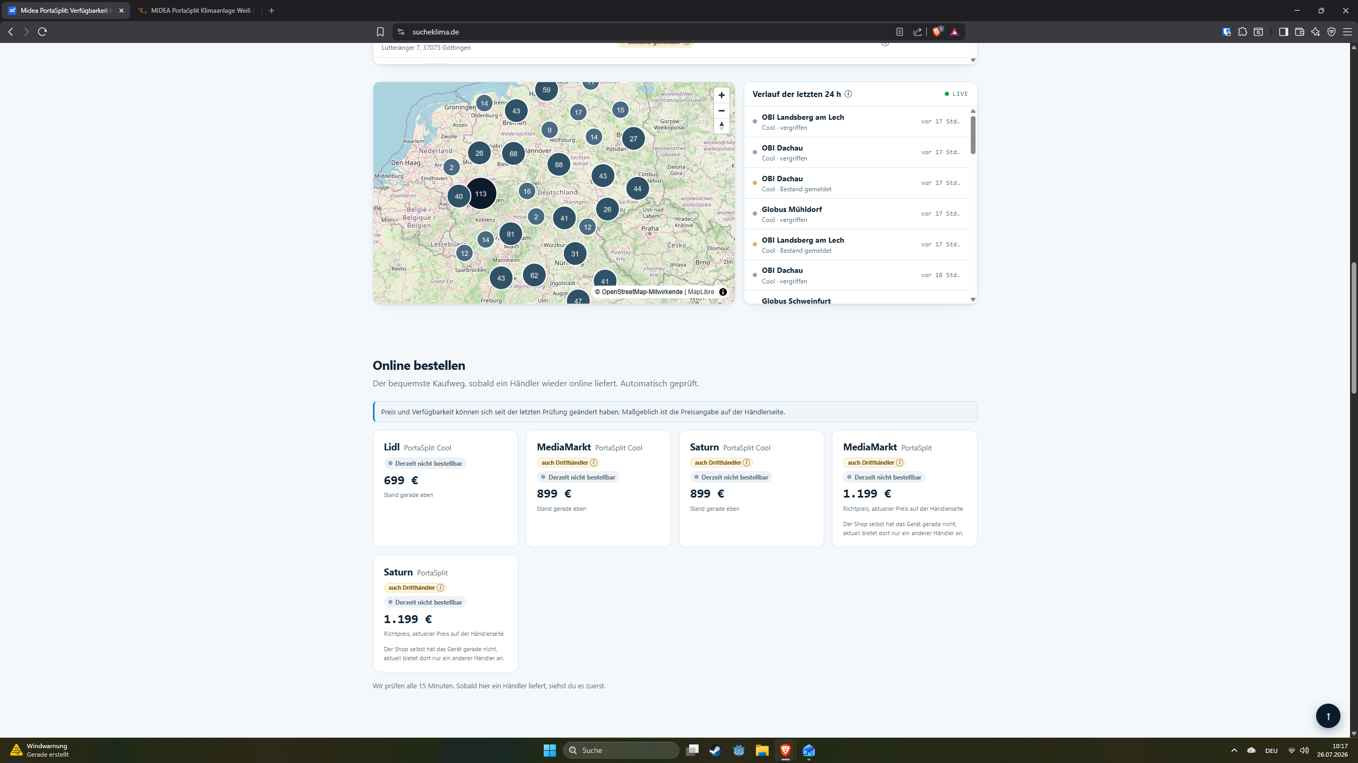Viewport: 1358px width, 763px height.
Task: Open the MapLibre attribution link
Action: (701, 292)
